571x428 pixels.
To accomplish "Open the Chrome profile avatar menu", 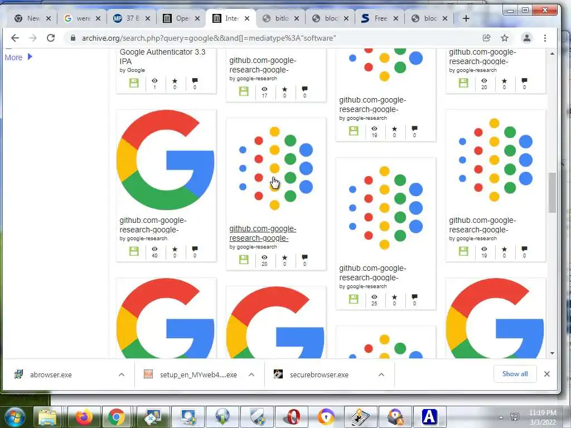I will pyautogui.click(x=526, y=38).
